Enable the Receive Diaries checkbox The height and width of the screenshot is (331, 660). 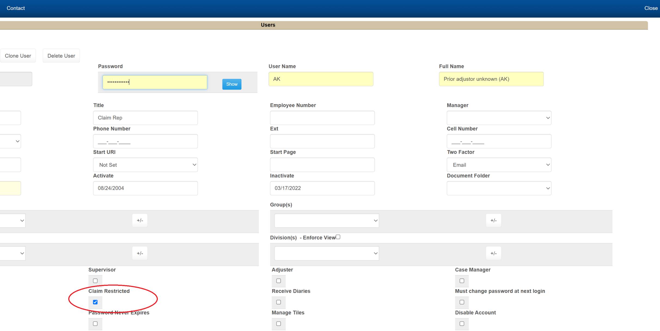click(x=279, y=302)
